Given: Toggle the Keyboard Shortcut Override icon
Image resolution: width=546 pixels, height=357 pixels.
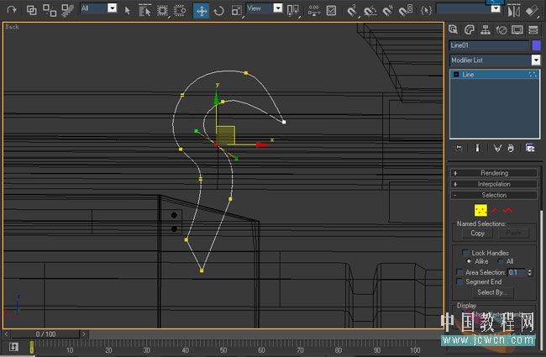Looking at the screenshot, I should pos(332,11).
